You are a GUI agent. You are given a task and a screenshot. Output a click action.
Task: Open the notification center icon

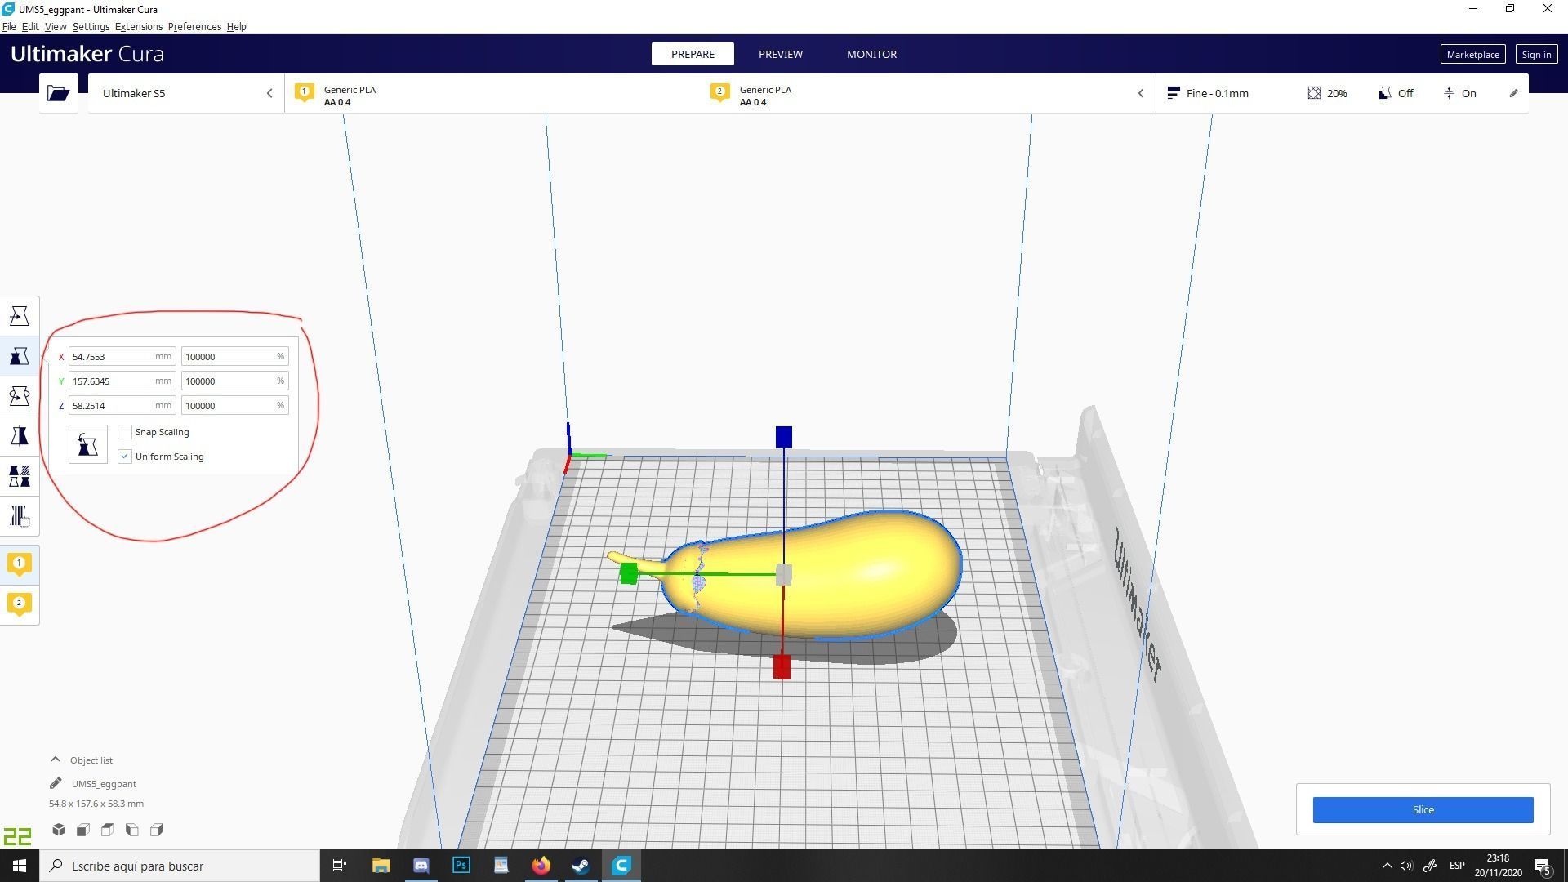click(x=1543, y=866)
